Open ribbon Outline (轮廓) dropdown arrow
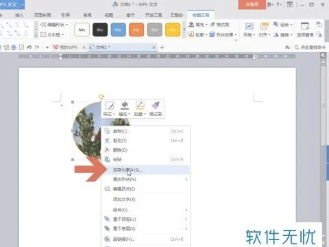329x247 pixels. [x=206, y=35]
